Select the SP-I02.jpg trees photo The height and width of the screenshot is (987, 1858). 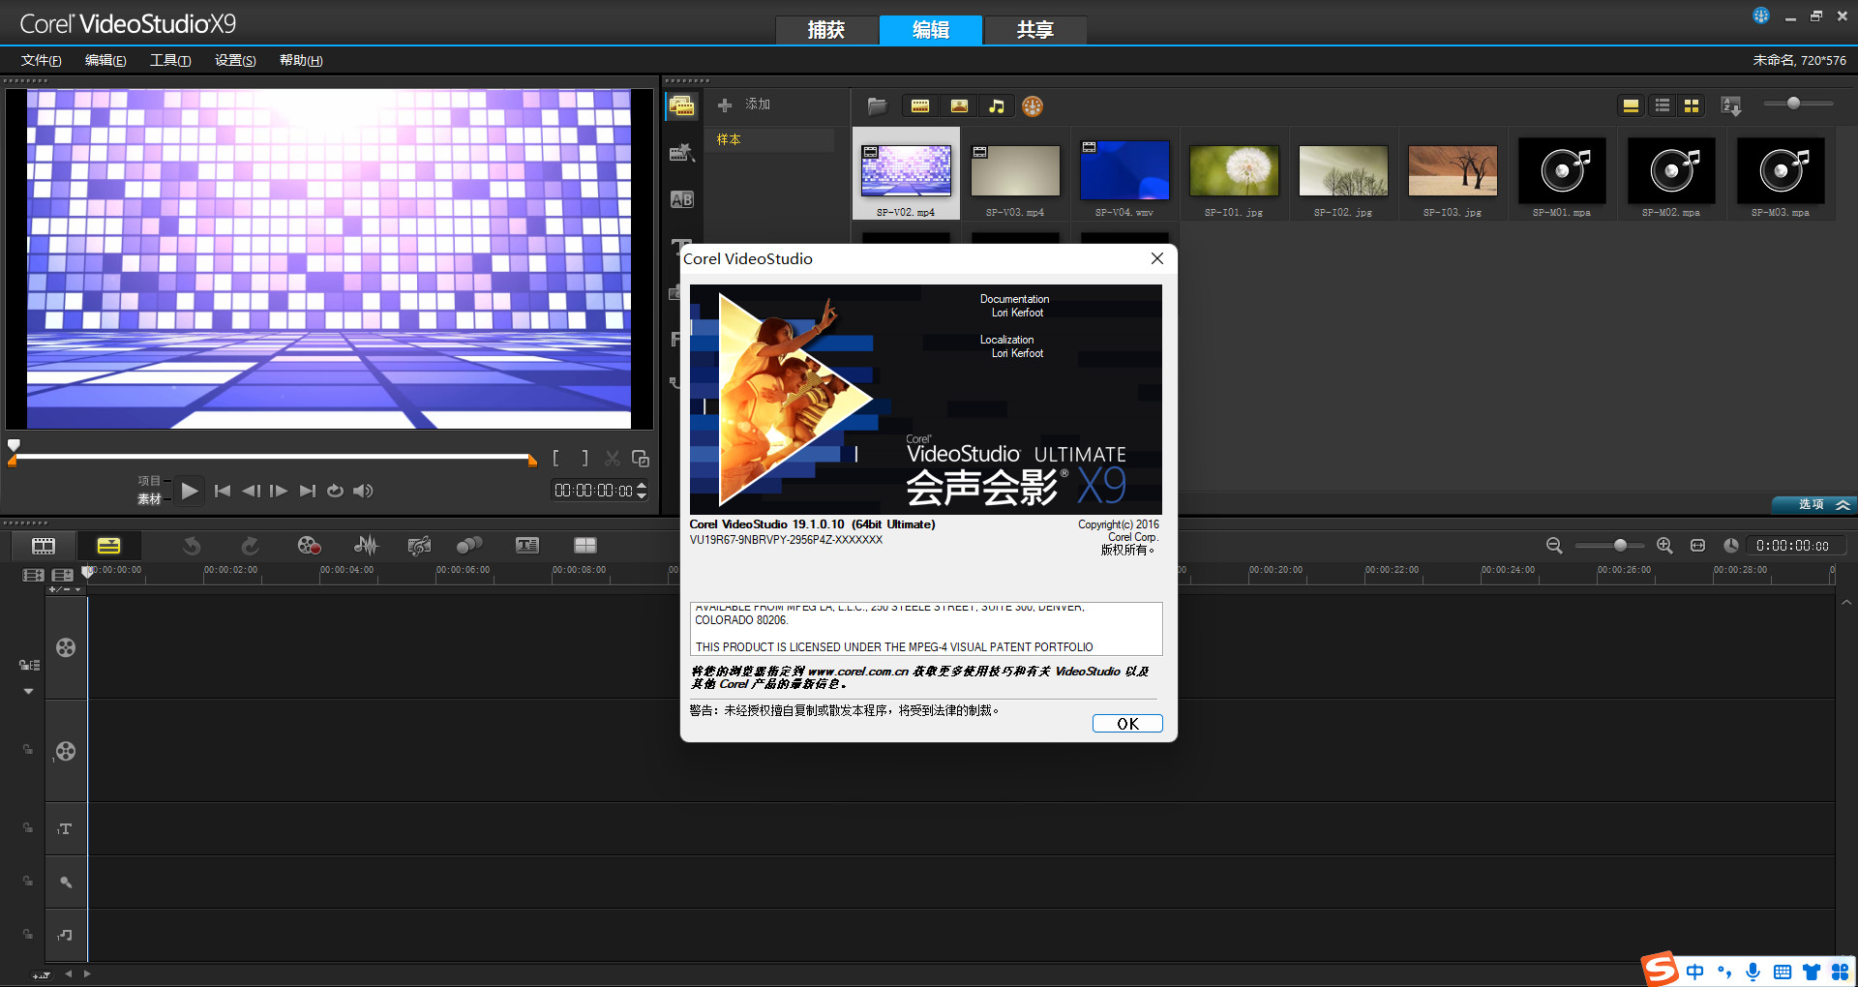1343,174
